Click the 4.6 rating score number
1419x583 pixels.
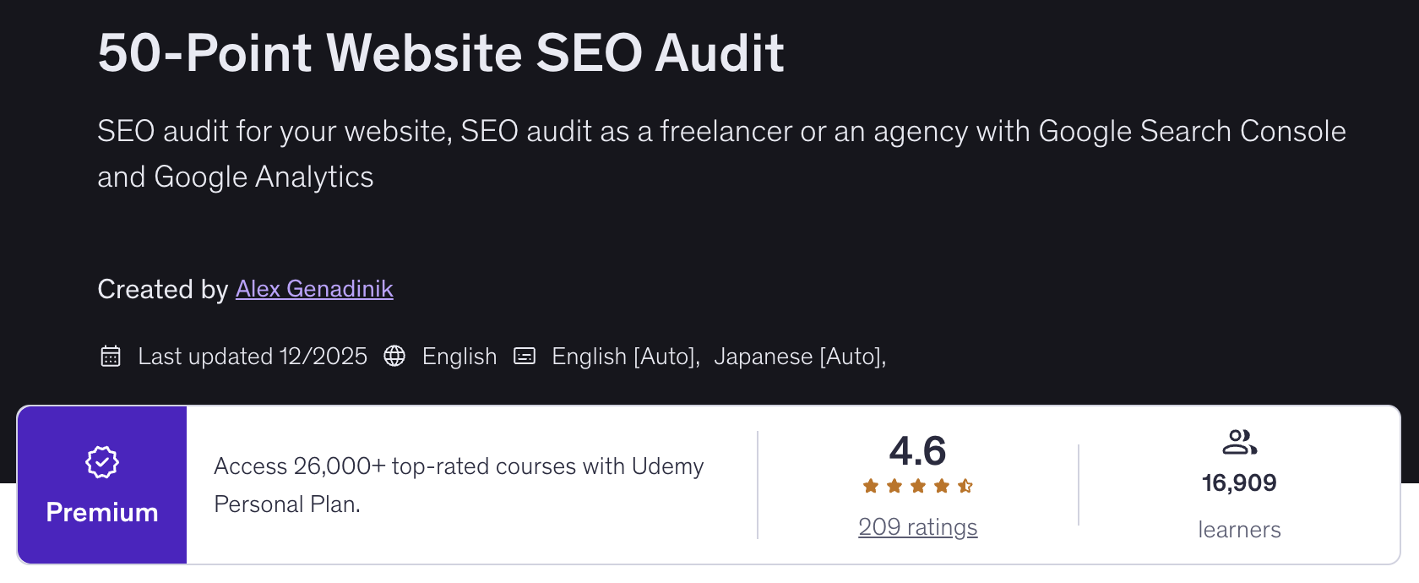pyautogui.click(x=917, y=451)
